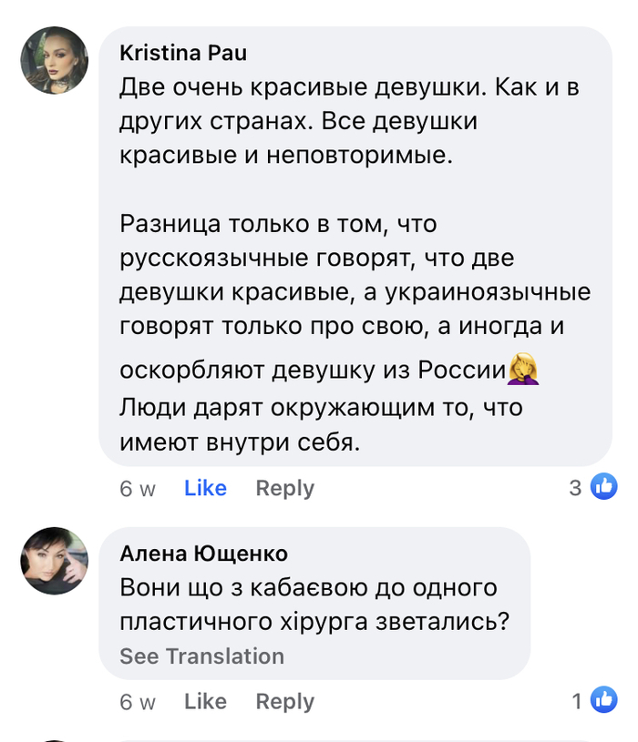The height and width of the screenshot is (742, 638).
Task: Click the thumbs-up reaction icon on Kristina's comment
Action: (603, 487)
